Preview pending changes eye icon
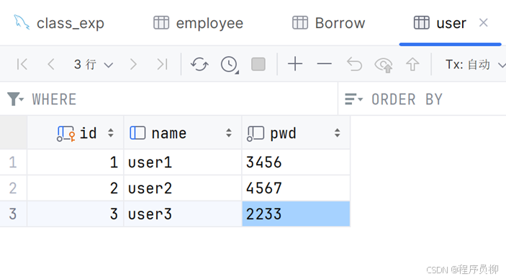 [x=384, y=65]
